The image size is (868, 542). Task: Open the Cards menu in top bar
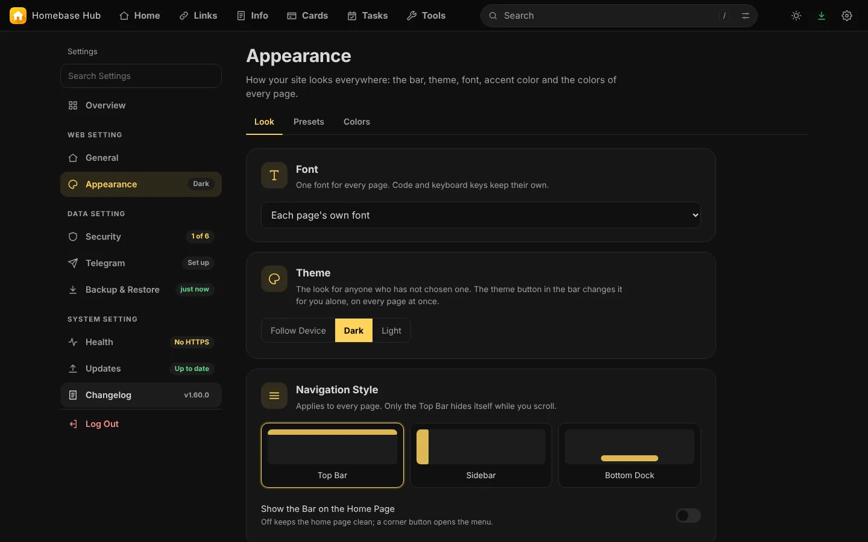click(x=307, y=16)
